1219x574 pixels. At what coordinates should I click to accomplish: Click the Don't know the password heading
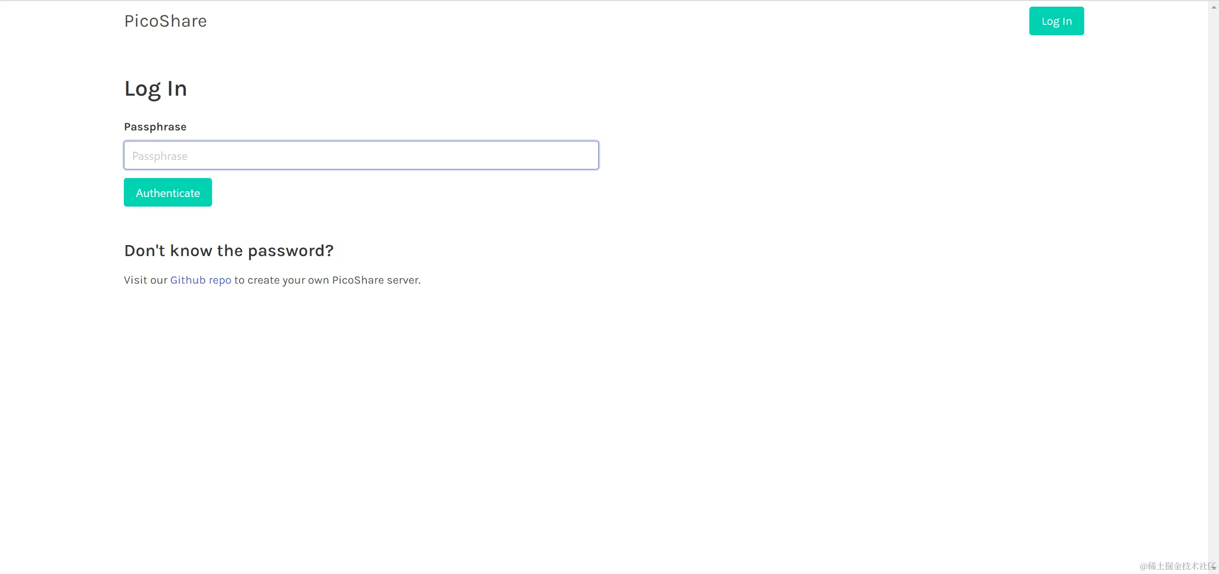coord(229,250)
